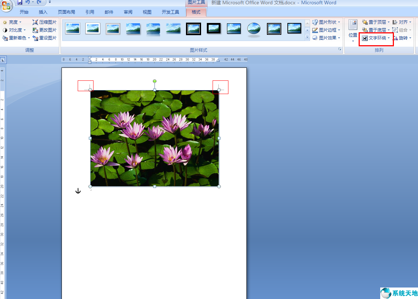Open the 图片效果 picture effects dropdown

point(326,38)
